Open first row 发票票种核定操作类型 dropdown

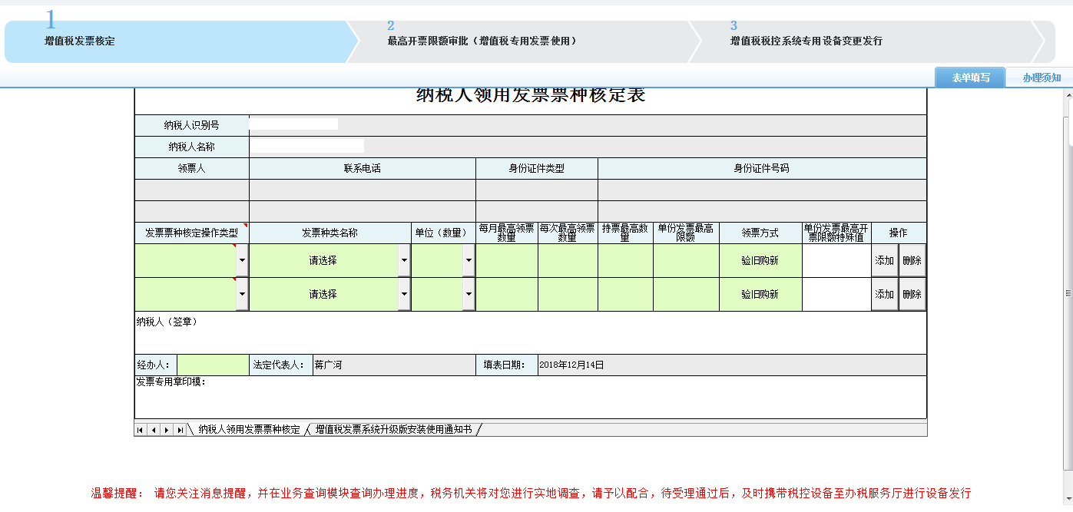click(x=242, y=261)
